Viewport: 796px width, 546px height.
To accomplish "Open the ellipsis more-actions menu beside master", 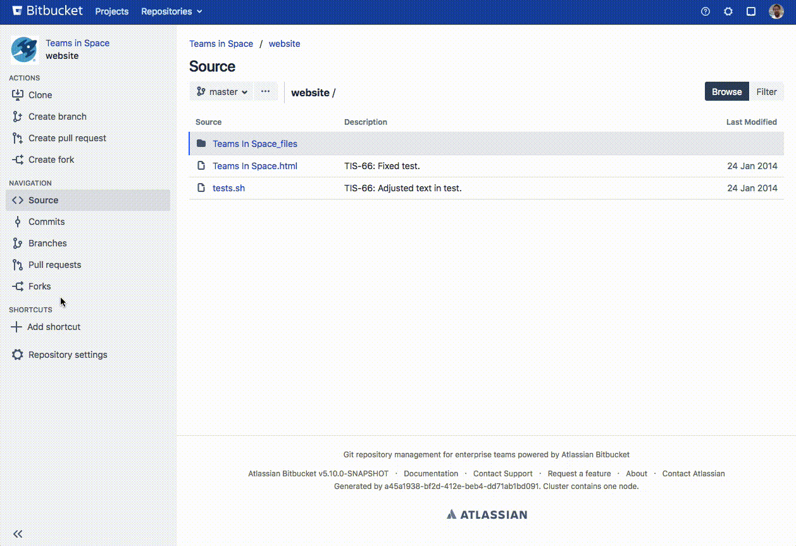I will point(266,91).
